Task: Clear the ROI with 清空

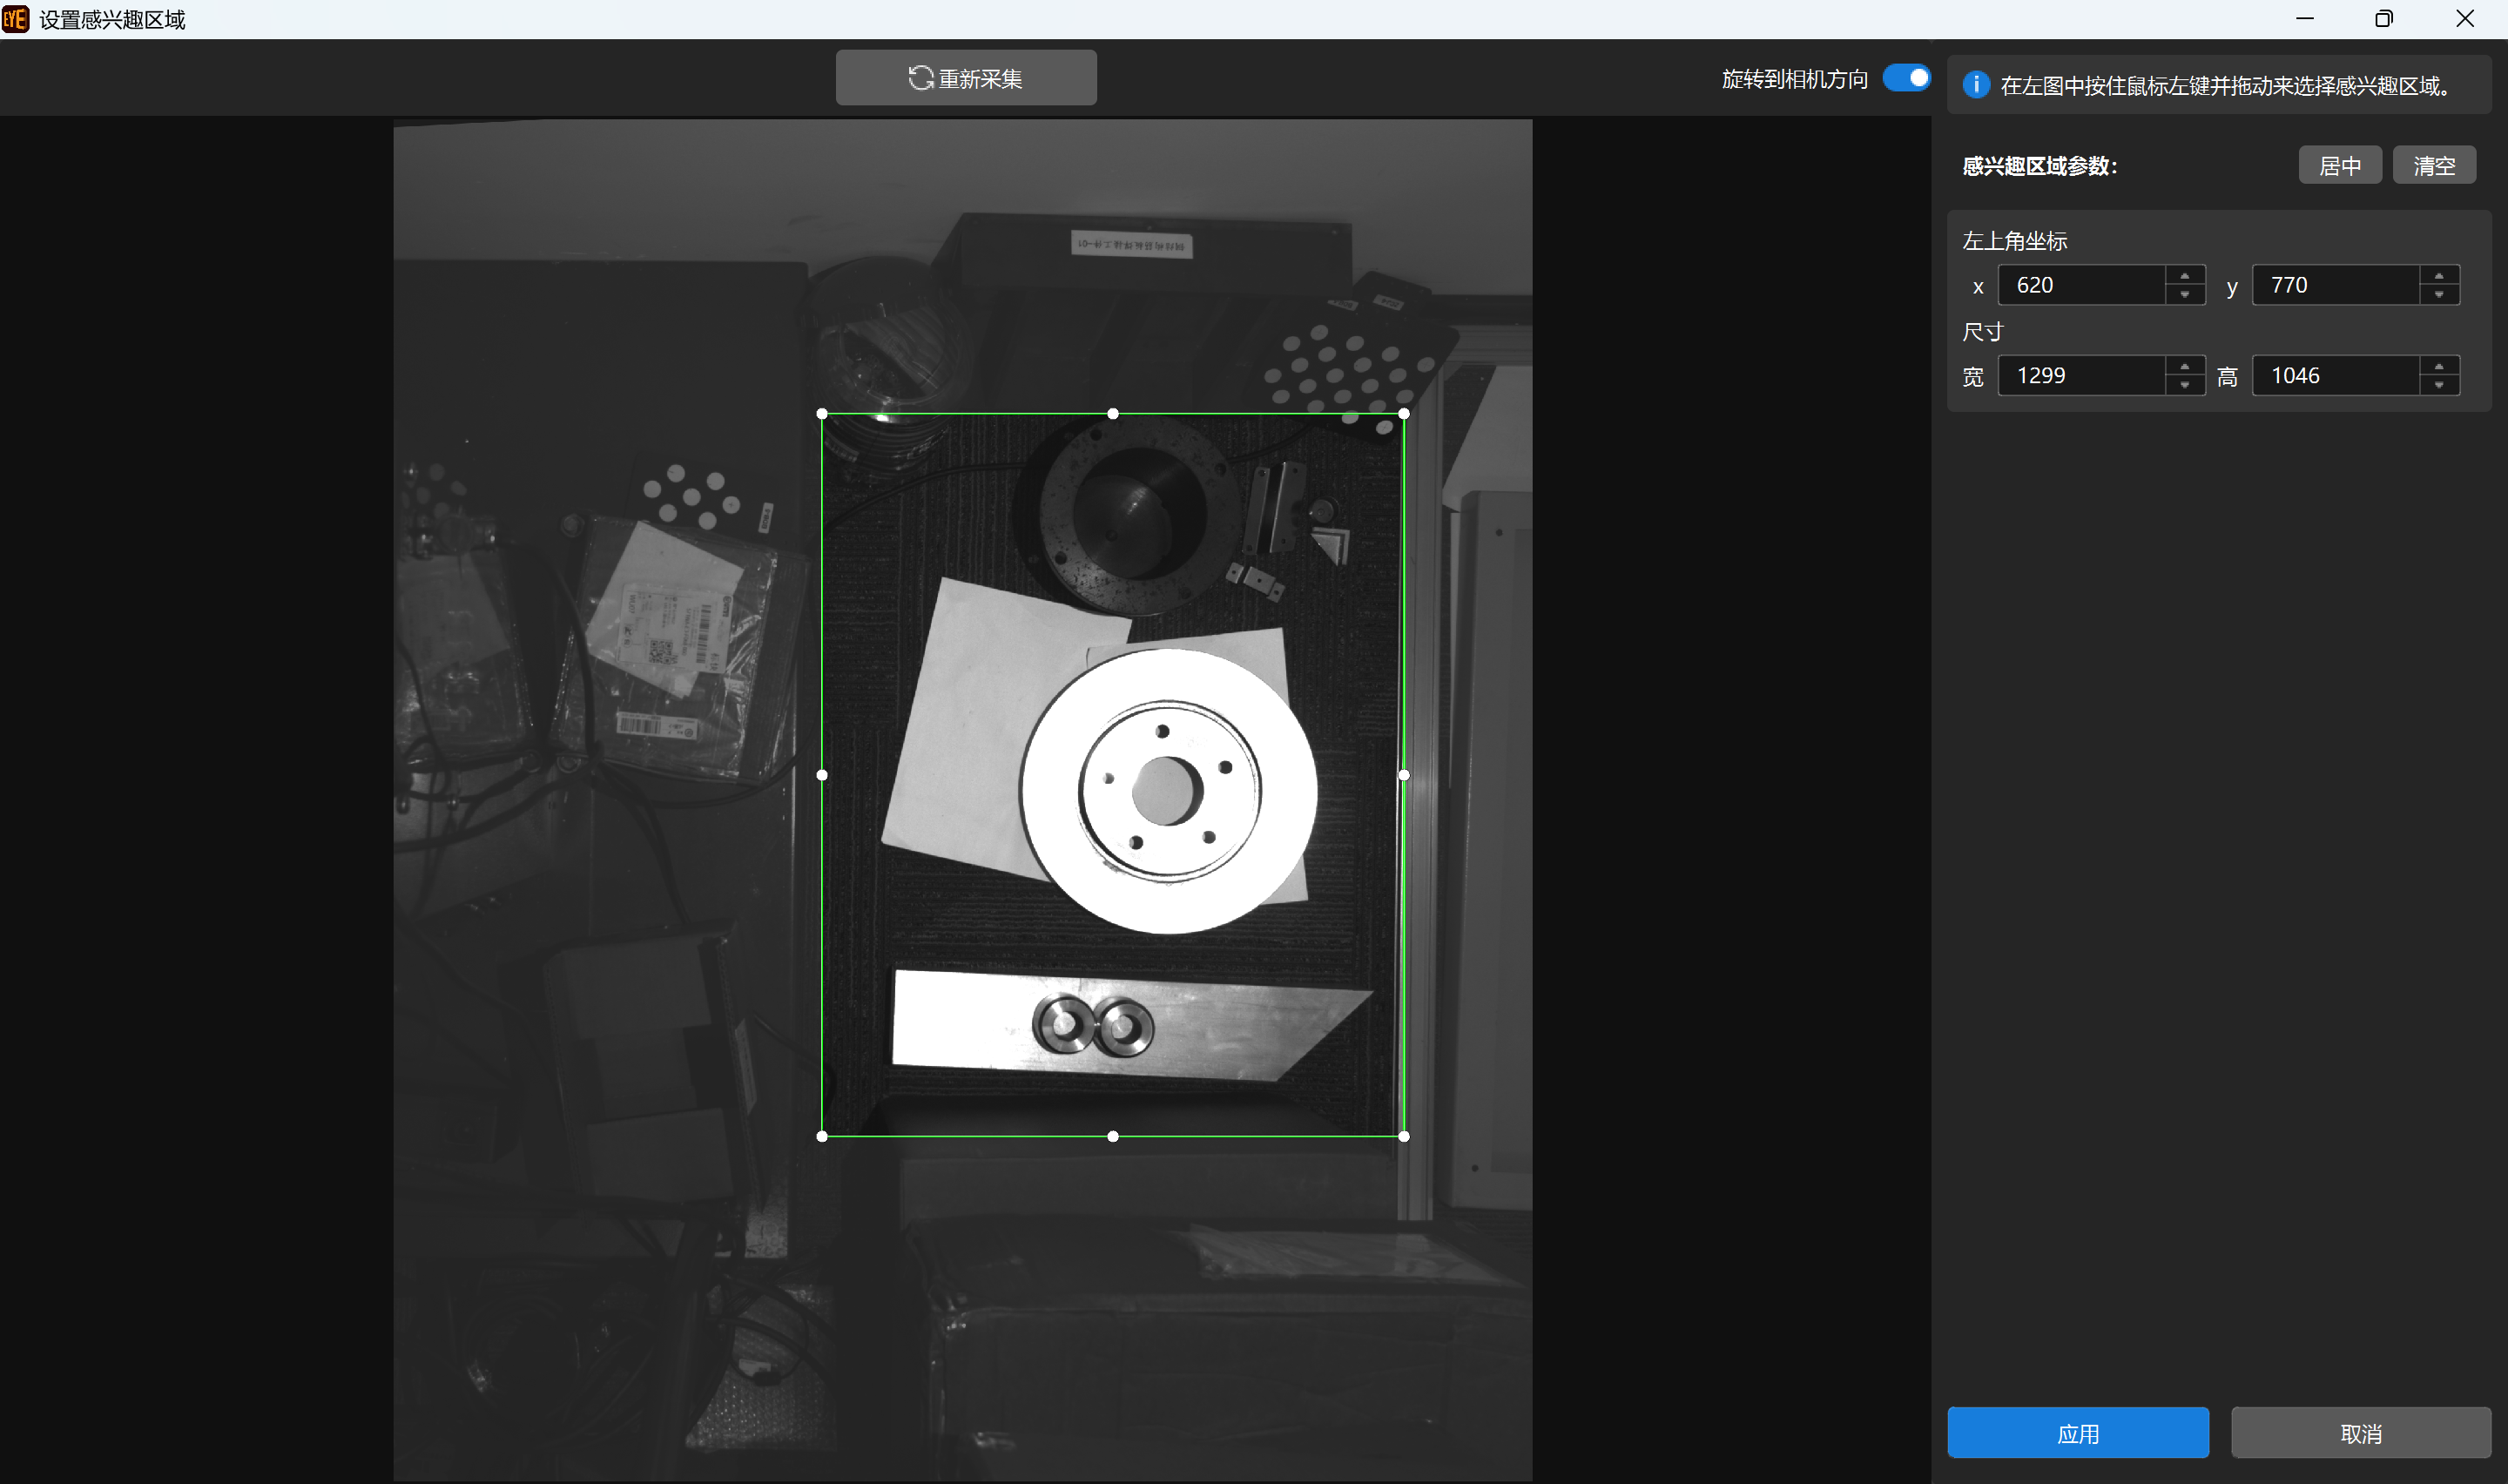Action: point(2433,165)
